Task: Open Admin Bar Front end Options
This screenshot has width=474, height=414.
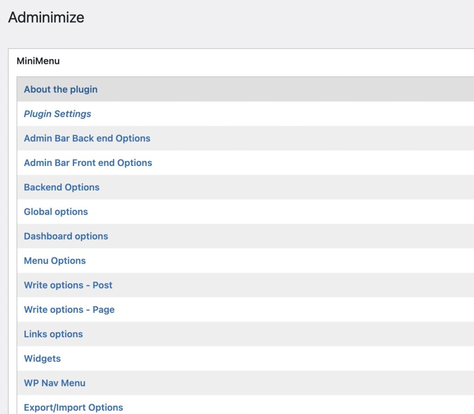Action: pos(88,163)
